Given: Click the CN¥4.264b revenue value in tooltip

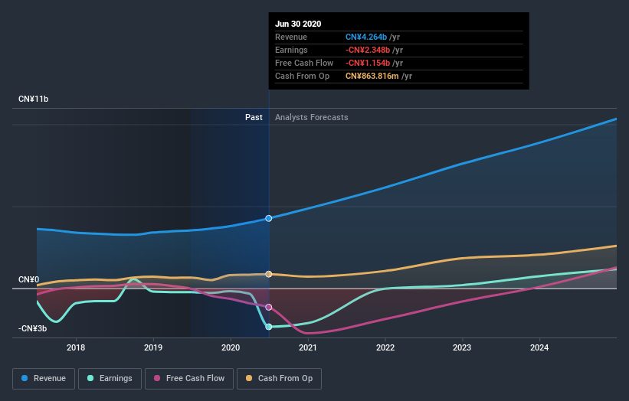Looking at the screenshot, I should 366,37.
